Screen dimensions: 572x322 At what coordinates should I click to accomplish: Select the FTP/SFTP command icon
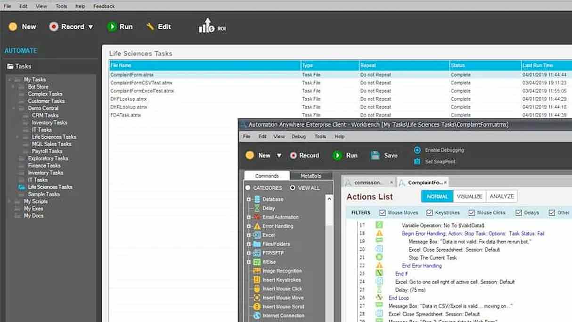257,253
